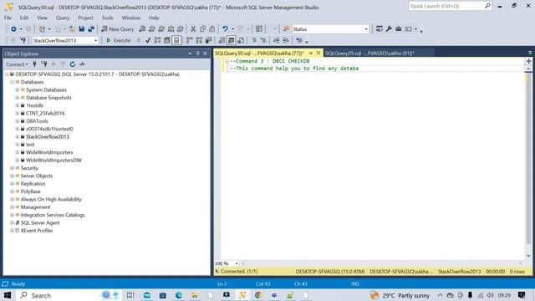Open the Window menu
The image size is (535, 301).
(130, 18)
